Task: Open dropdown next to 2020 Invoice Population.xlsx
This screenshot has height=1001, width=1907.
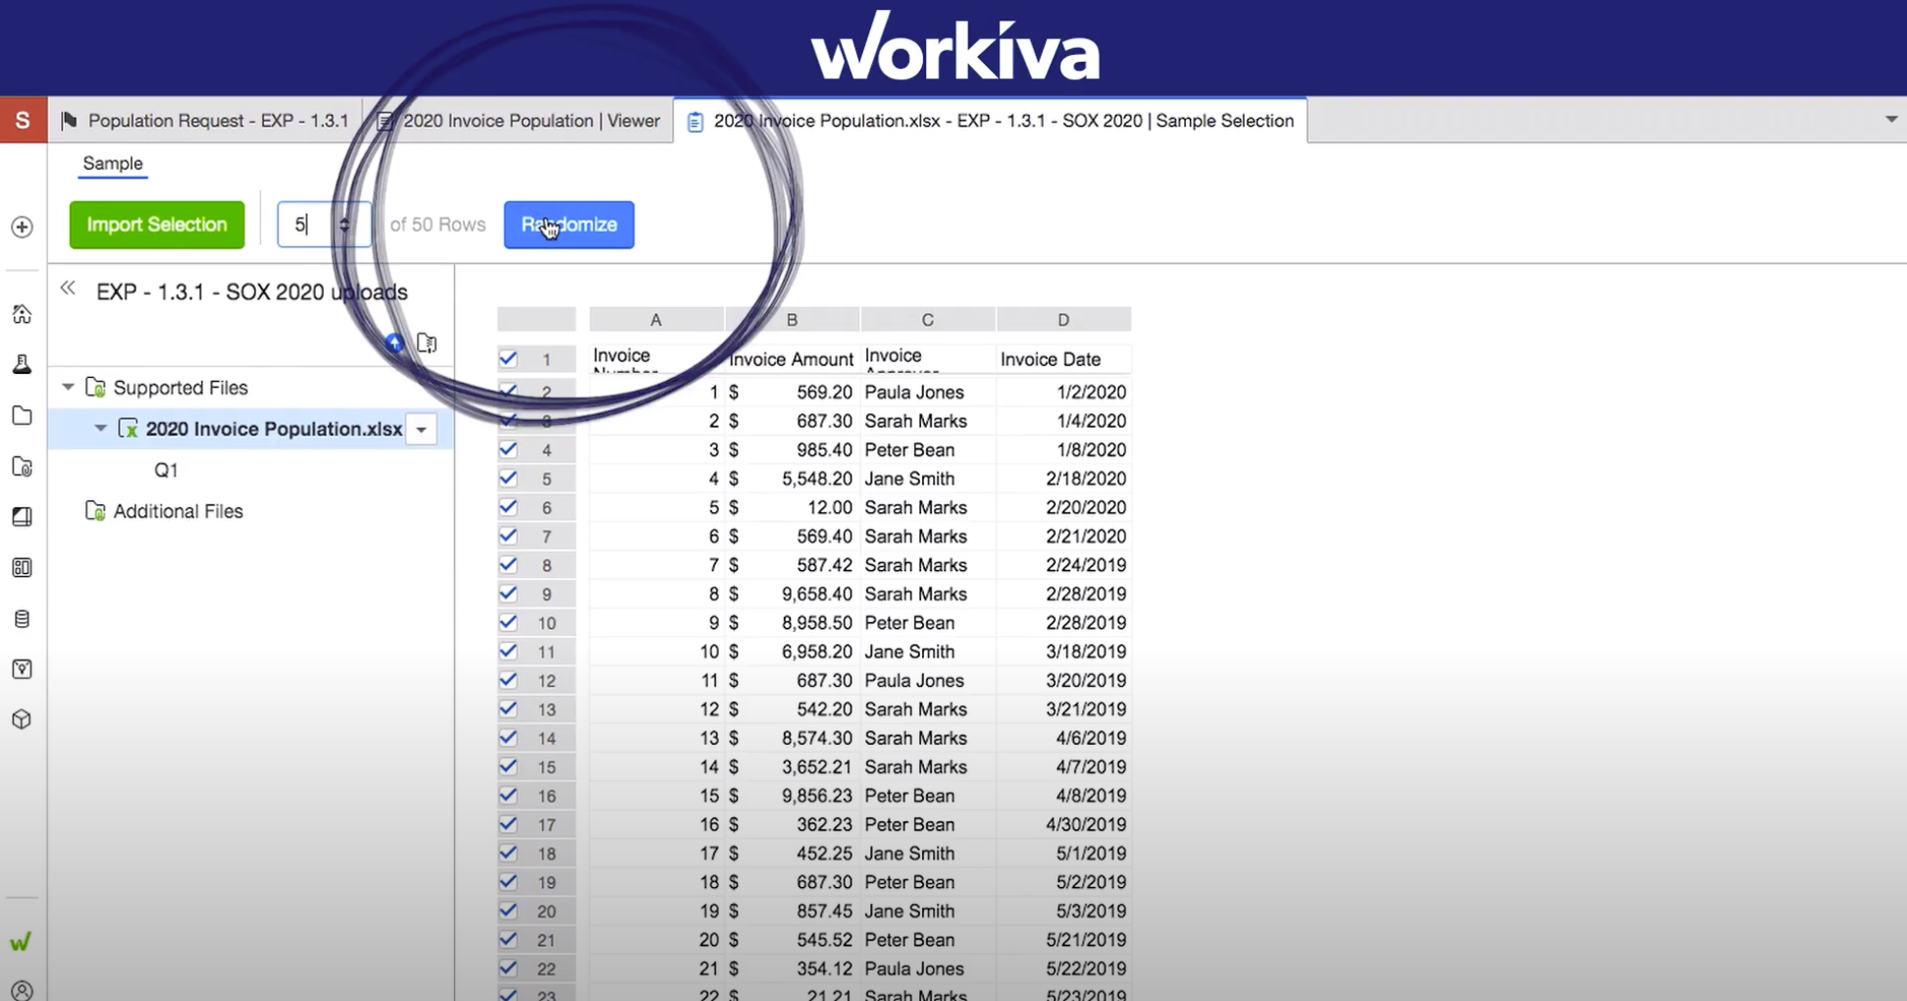Action: click(x=422, y=429)
